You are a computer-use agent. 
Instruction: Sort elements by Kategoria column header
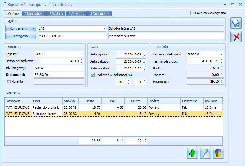[18, 101]
